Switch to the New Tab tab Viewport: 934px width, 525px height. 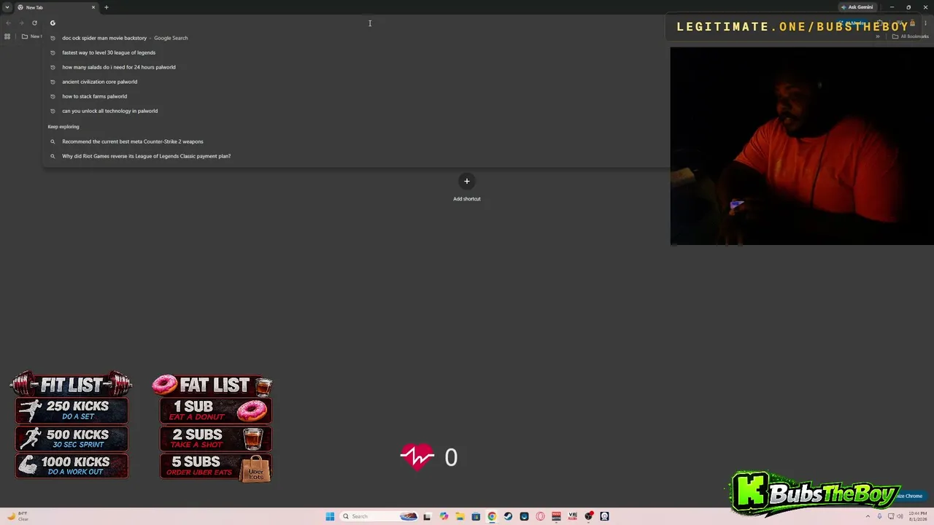57,7
